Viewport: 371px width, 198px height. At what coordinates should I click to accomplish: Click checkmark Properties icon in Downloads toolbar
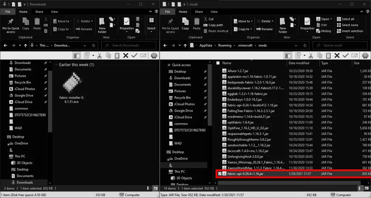tap(134, 55)
